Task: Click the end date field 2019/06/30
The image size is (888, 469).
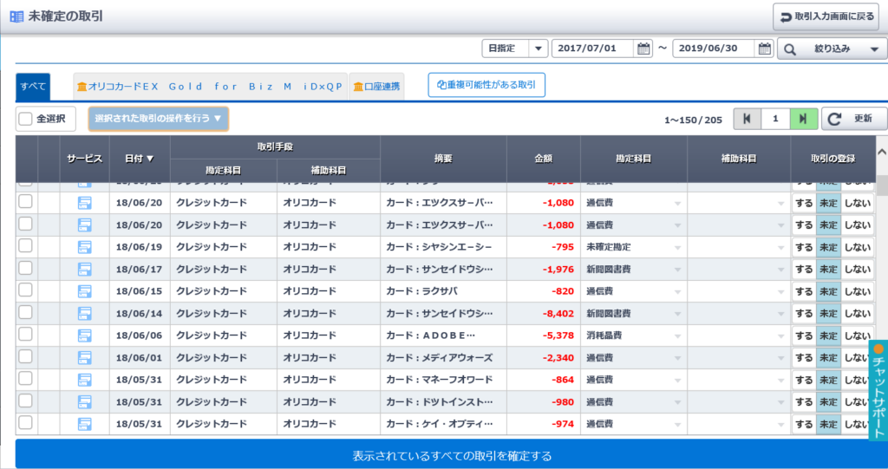Action: coord(715,49)
